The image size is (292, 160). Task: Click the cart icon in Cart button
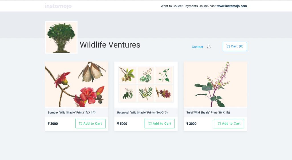click(x=228, y=46)
